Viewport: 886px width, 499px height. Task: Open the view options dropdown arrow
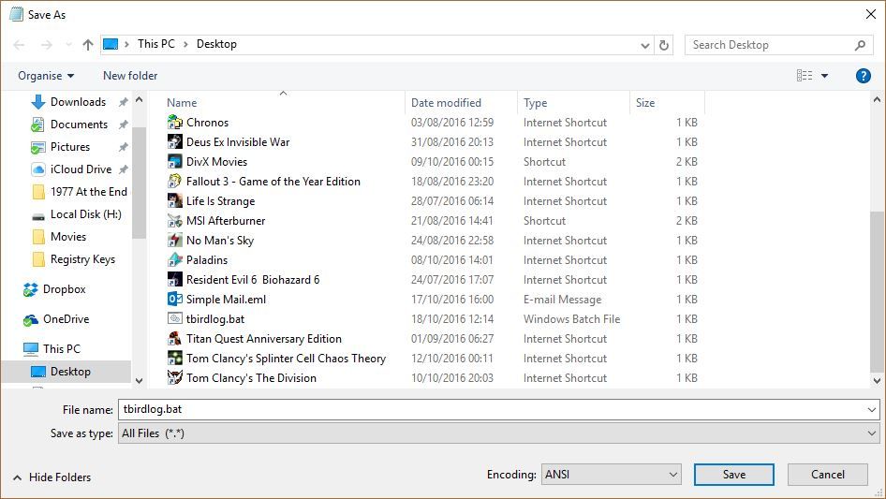[824, 75]
